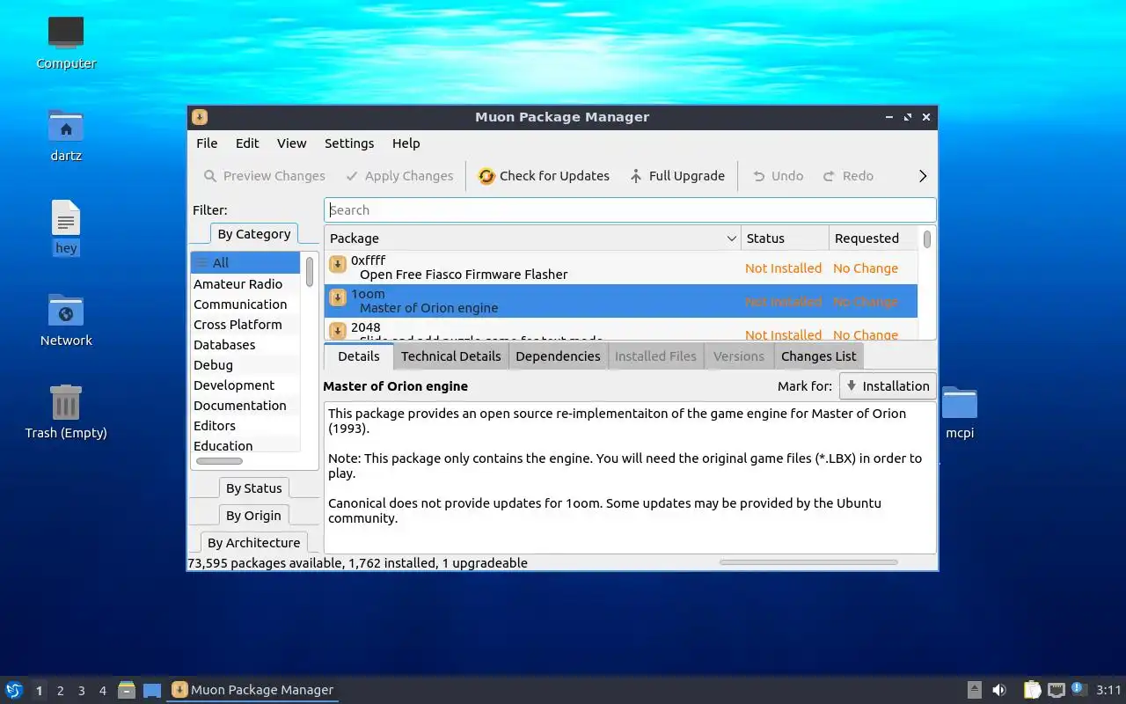This screenshot has width=1126, height=704.
Task: Select the Details tab
Action: coord(358,356)
